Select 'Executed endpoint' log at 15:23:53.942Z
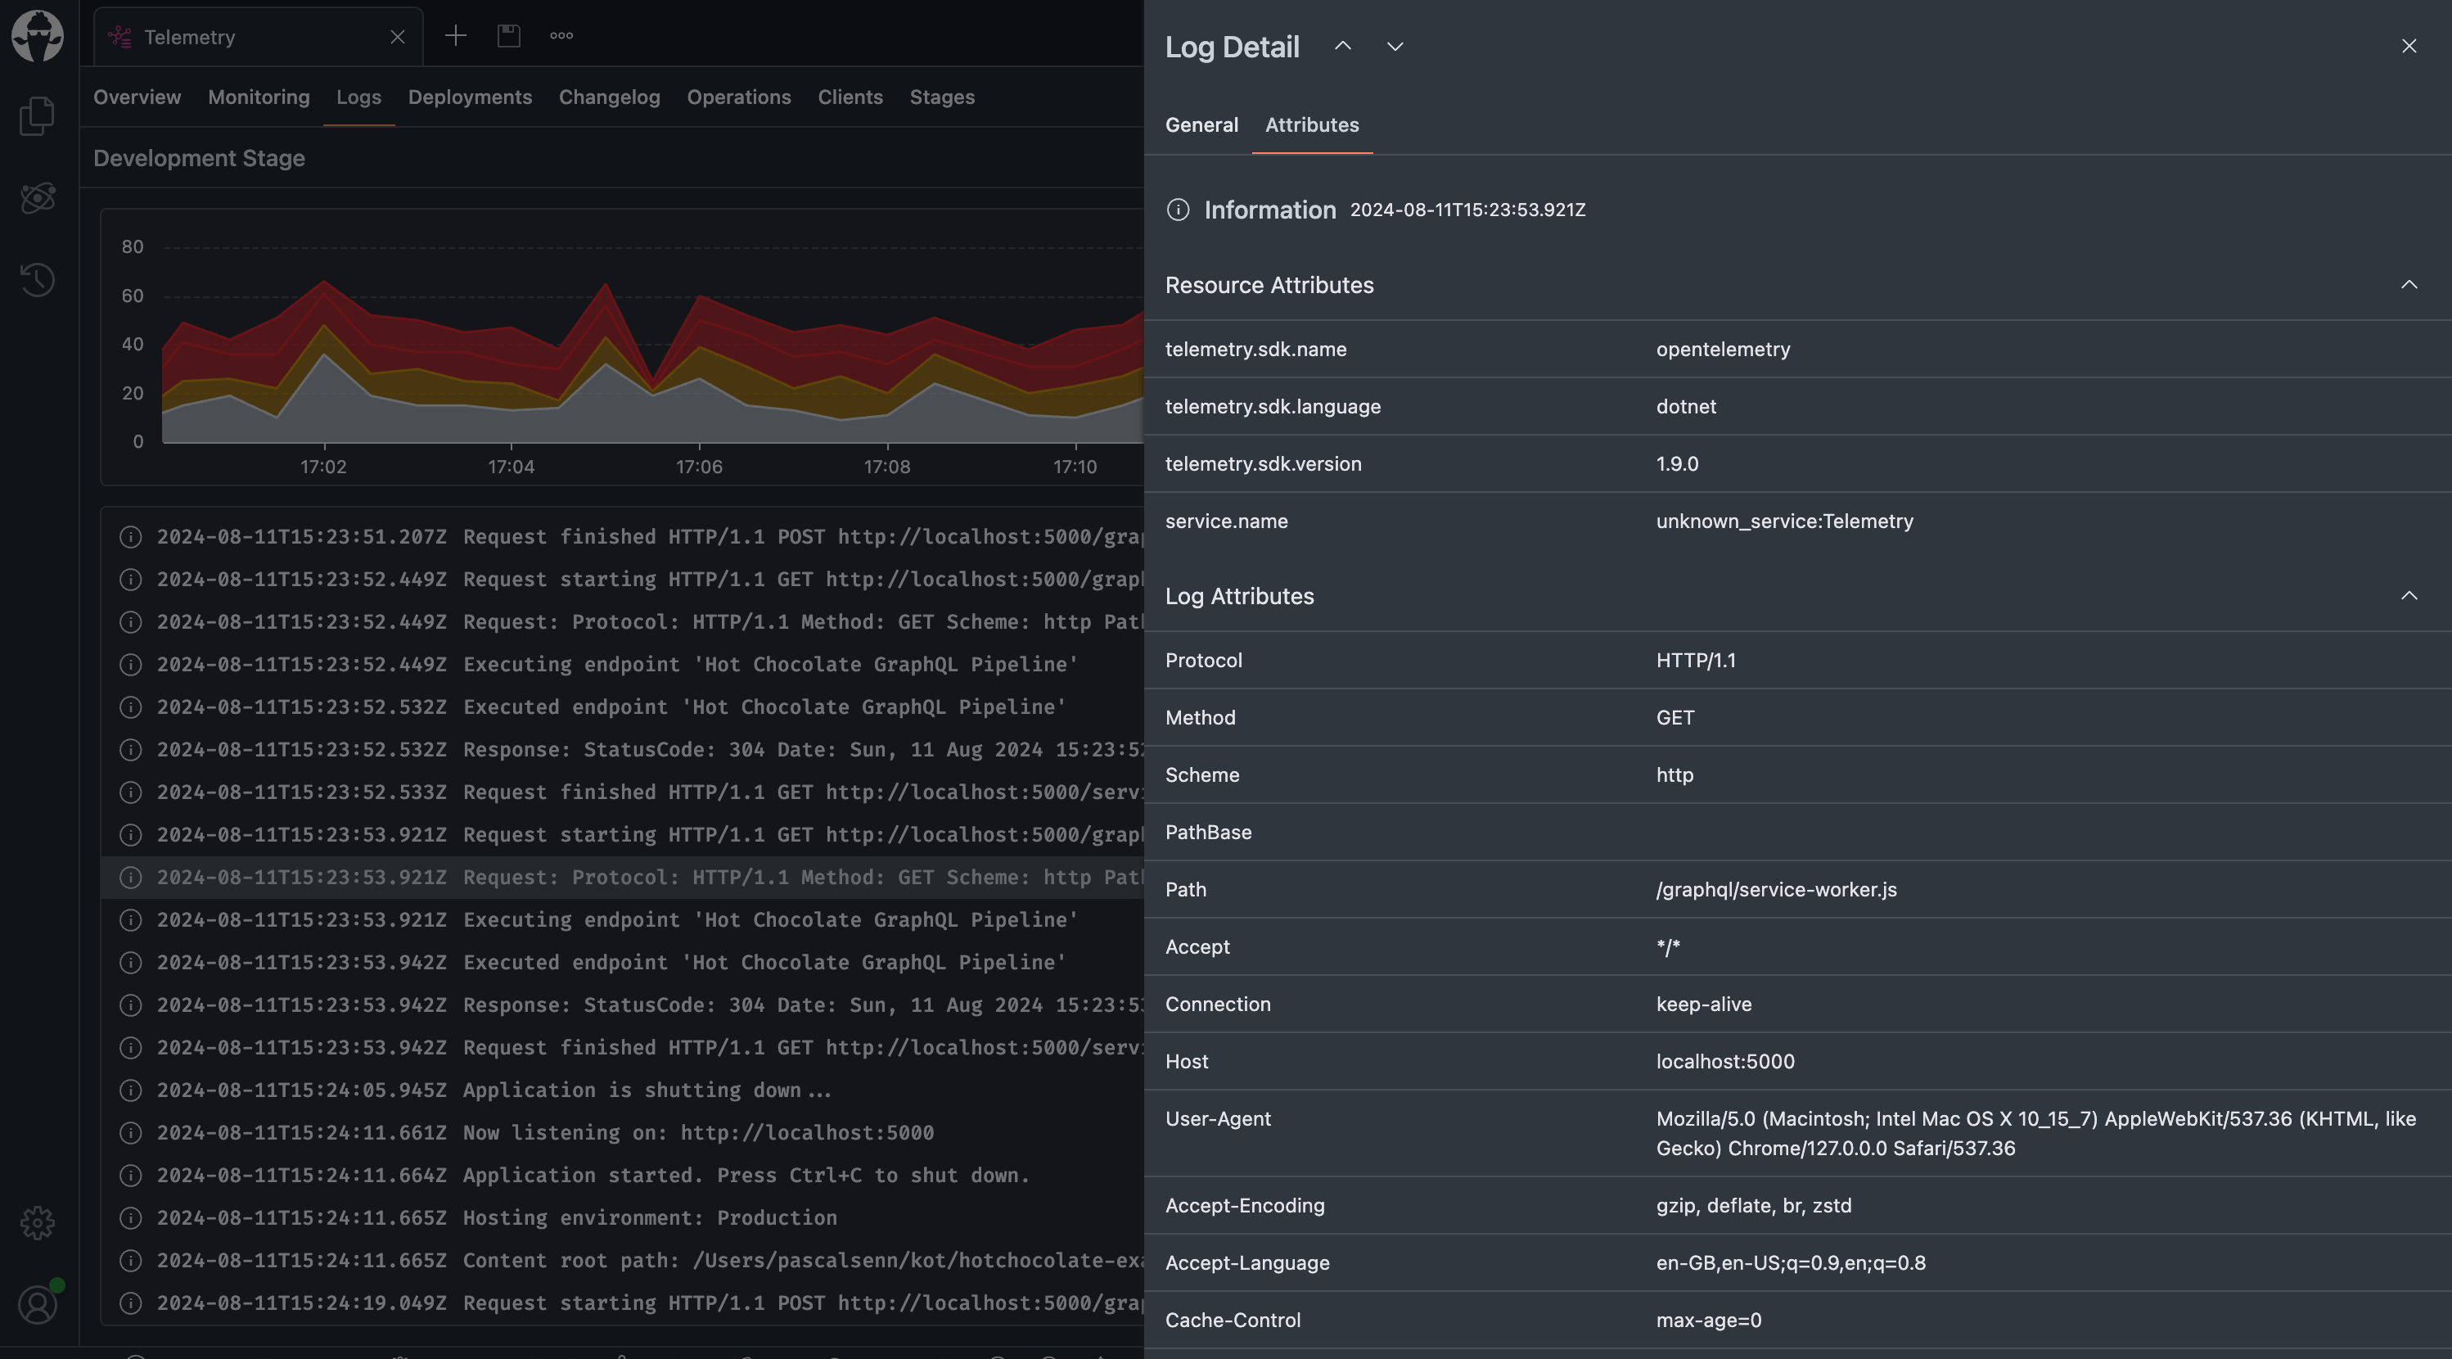Viewport: 2452px width, 1359px height. click(623, 963)
